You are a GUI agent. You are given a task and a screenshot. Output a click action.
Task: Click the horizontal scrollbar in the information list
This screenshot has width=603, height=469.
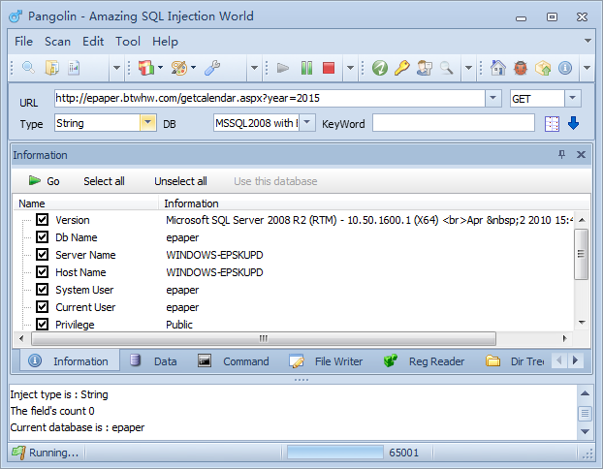pos(264,339)
